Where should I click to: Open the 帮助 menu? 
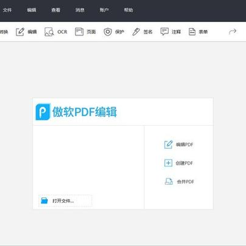128,10
